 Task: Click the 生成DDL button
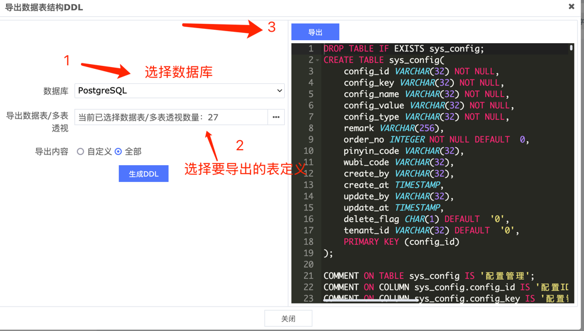coord(143,174)
